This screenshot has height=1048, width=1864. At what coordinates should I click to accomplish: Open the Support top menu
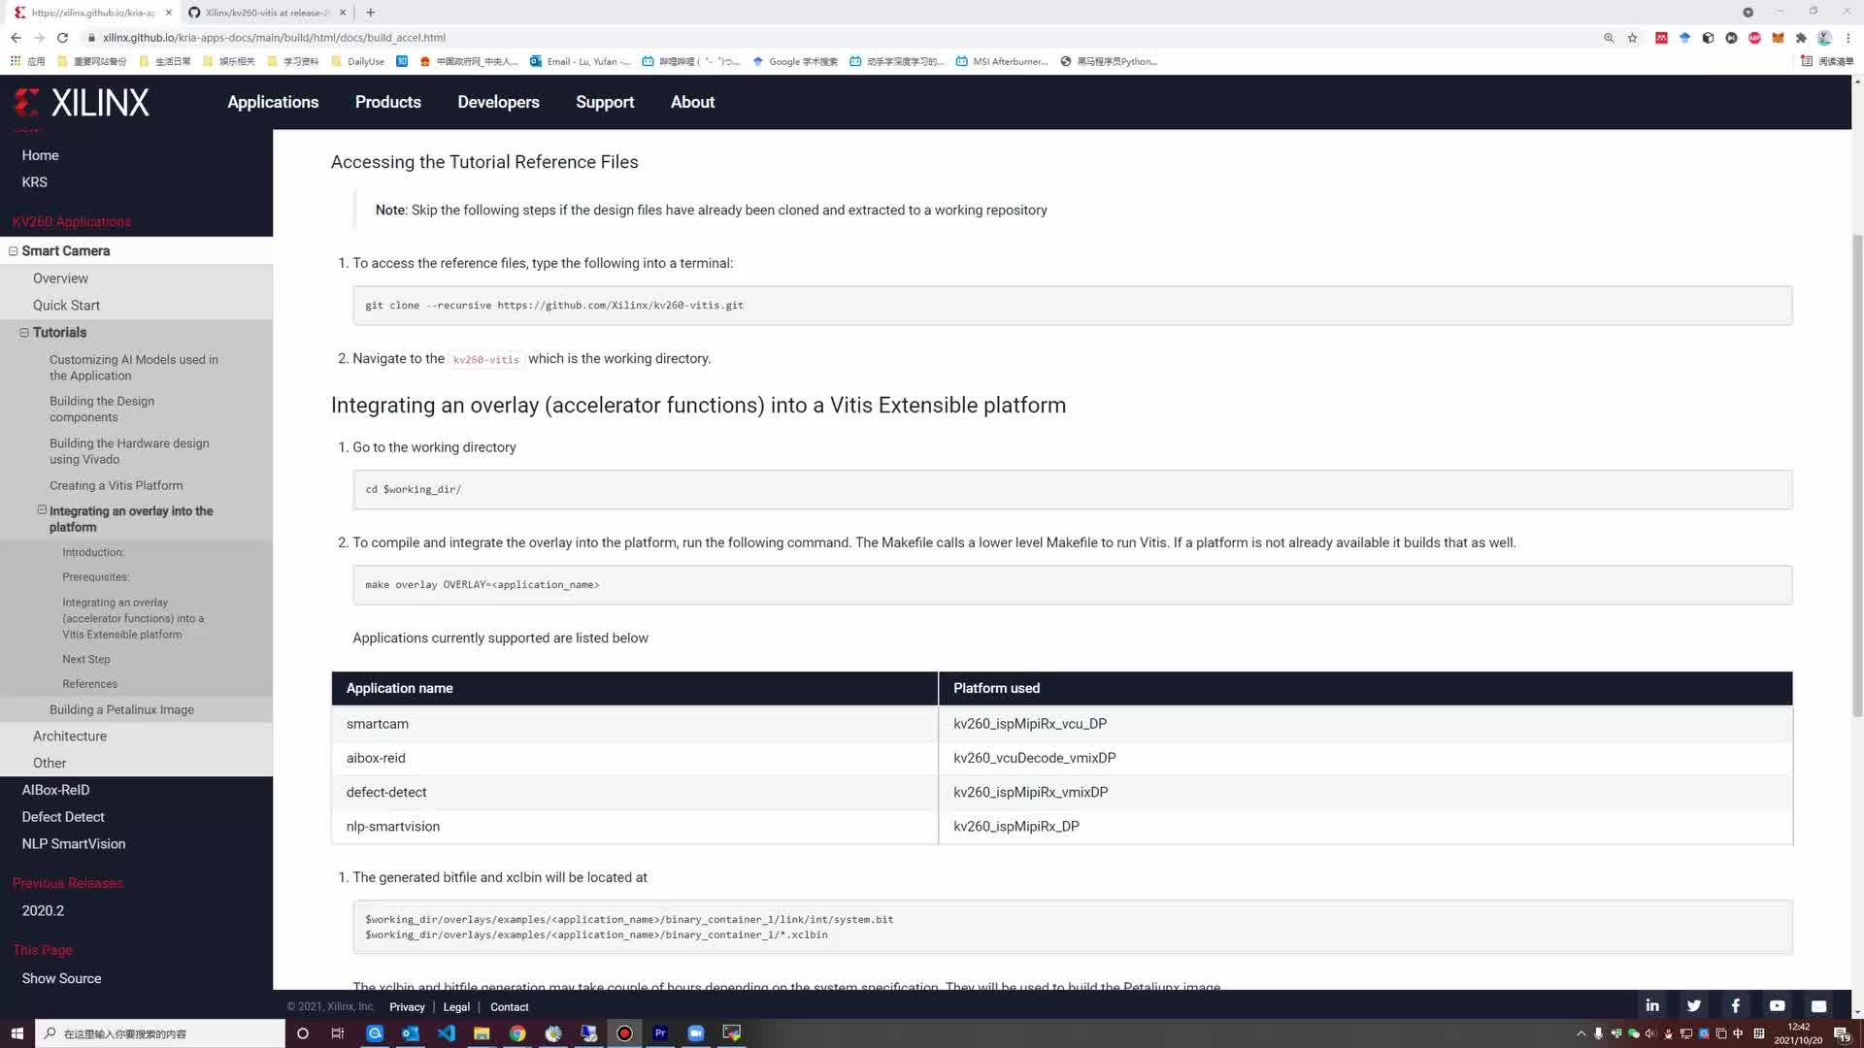coord(605,102)
